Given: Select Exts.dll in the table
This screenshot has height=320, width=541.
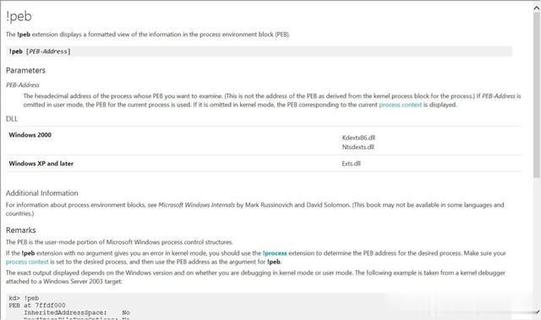Looking at the screenshot, I should pyautogui.click(x=352, y=163).
